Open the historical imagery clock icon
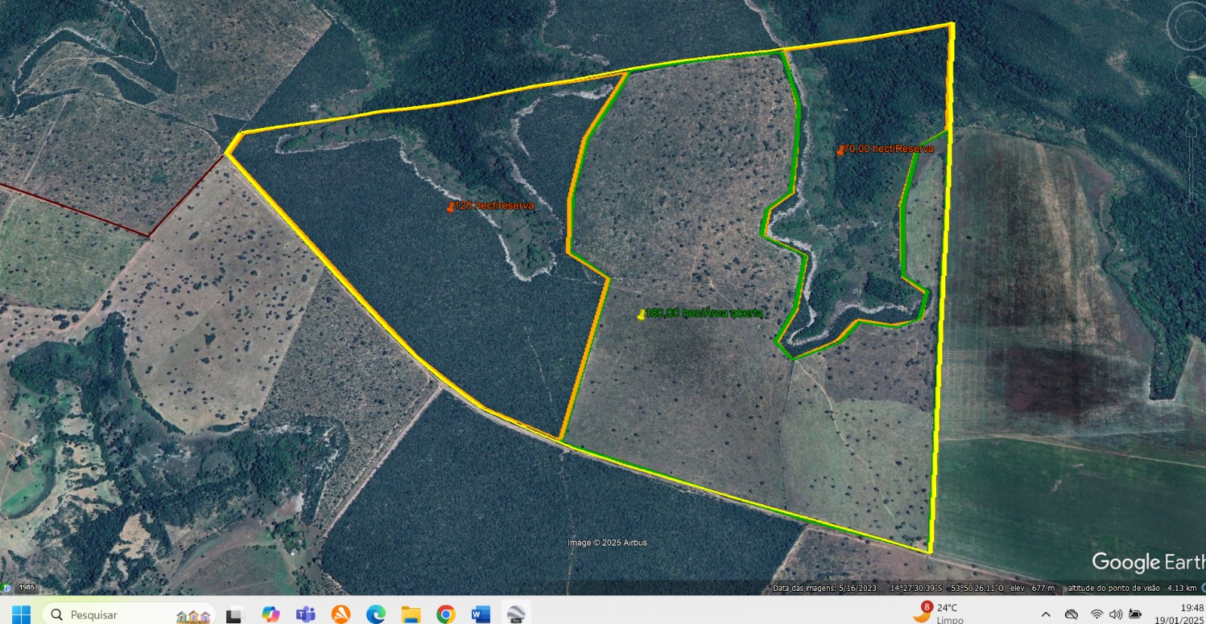The width and height of the screenshot is (1206, 624). tap(6, 587)
